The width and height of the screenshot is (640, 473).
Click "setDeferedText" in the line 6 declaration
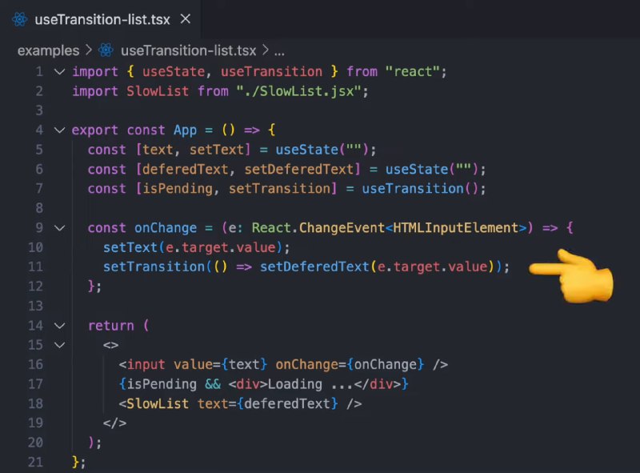(298, 169)
